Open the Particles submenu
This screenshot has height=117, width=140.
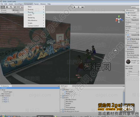(x=34, y=9)
